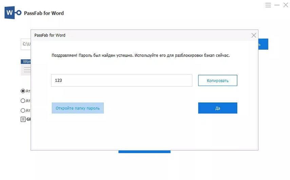This screenshot has width=290, height=180.
Task: Open the hamburger menu icon
Action: tap(268, 5)
